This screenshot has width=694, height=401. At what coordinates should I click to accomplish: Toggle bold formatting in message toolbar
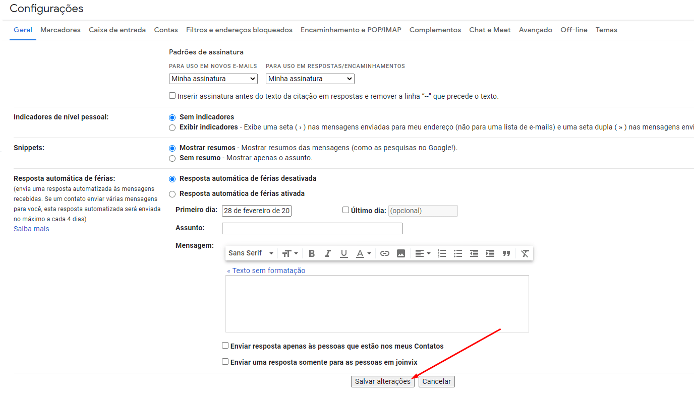pos(312,253)
